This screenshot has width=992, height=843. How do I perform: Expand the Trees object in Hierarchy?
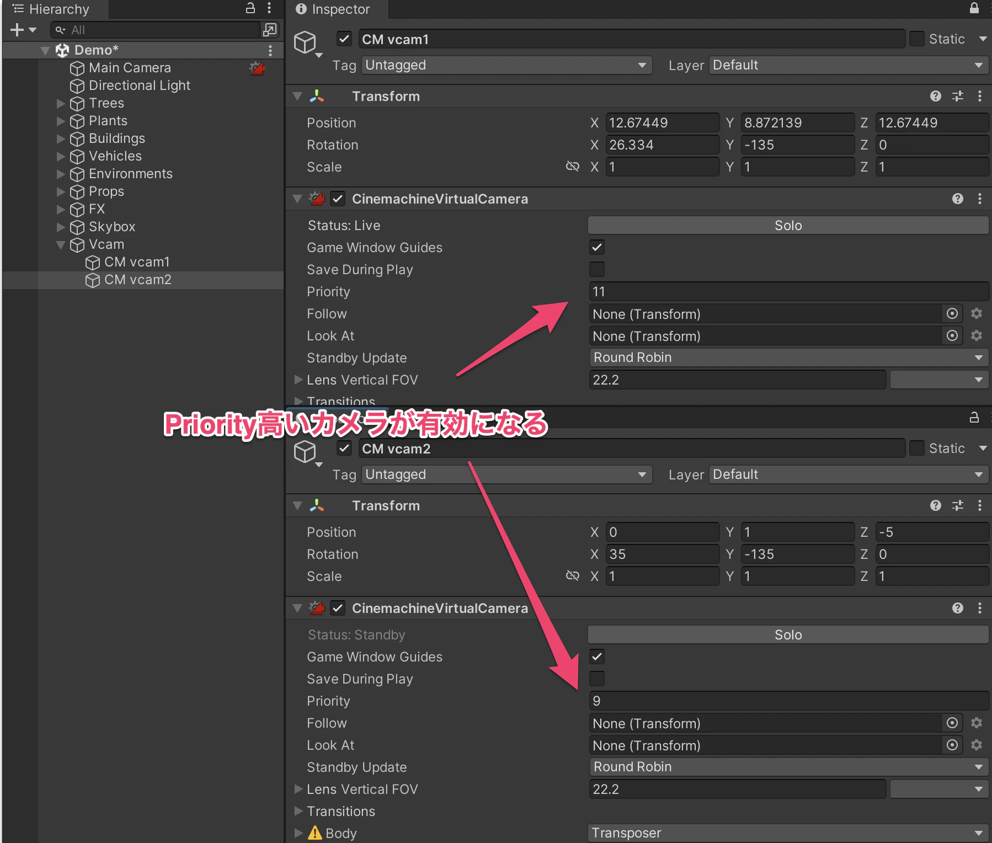(x=61, y=103)
